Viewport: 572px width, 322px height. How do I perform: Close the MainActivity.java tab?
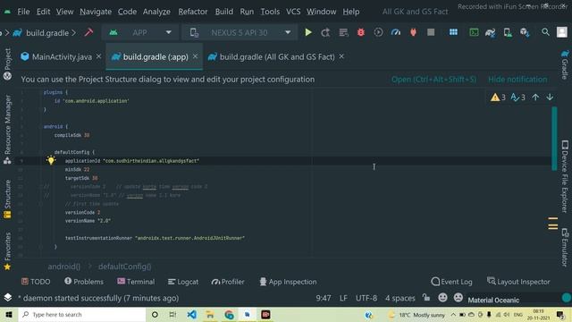tap(98, 56)
